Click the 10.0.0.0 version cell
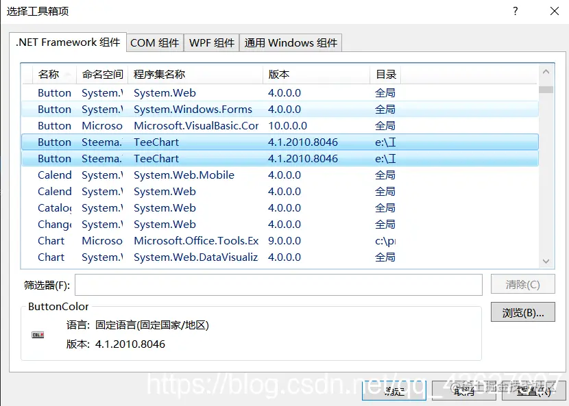The image size is (569, 406). [287, 126]
